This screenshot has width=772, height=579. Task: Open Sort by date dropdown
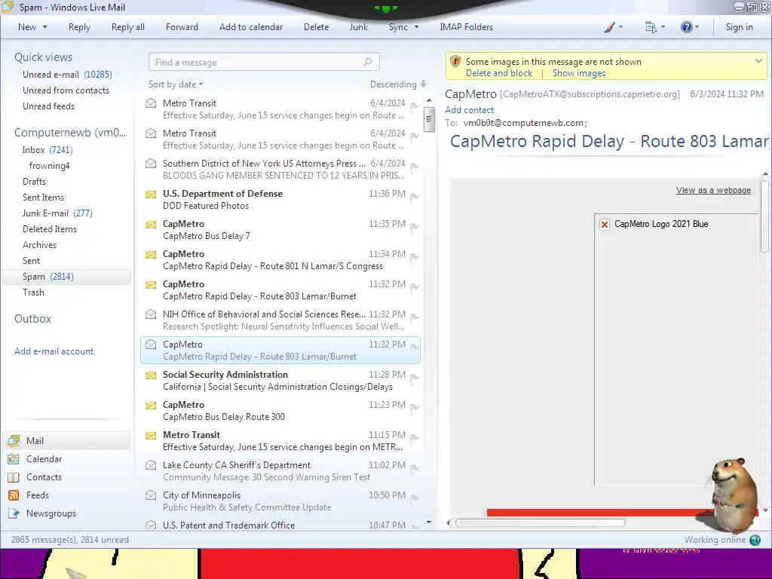click(x=176, y=84)
